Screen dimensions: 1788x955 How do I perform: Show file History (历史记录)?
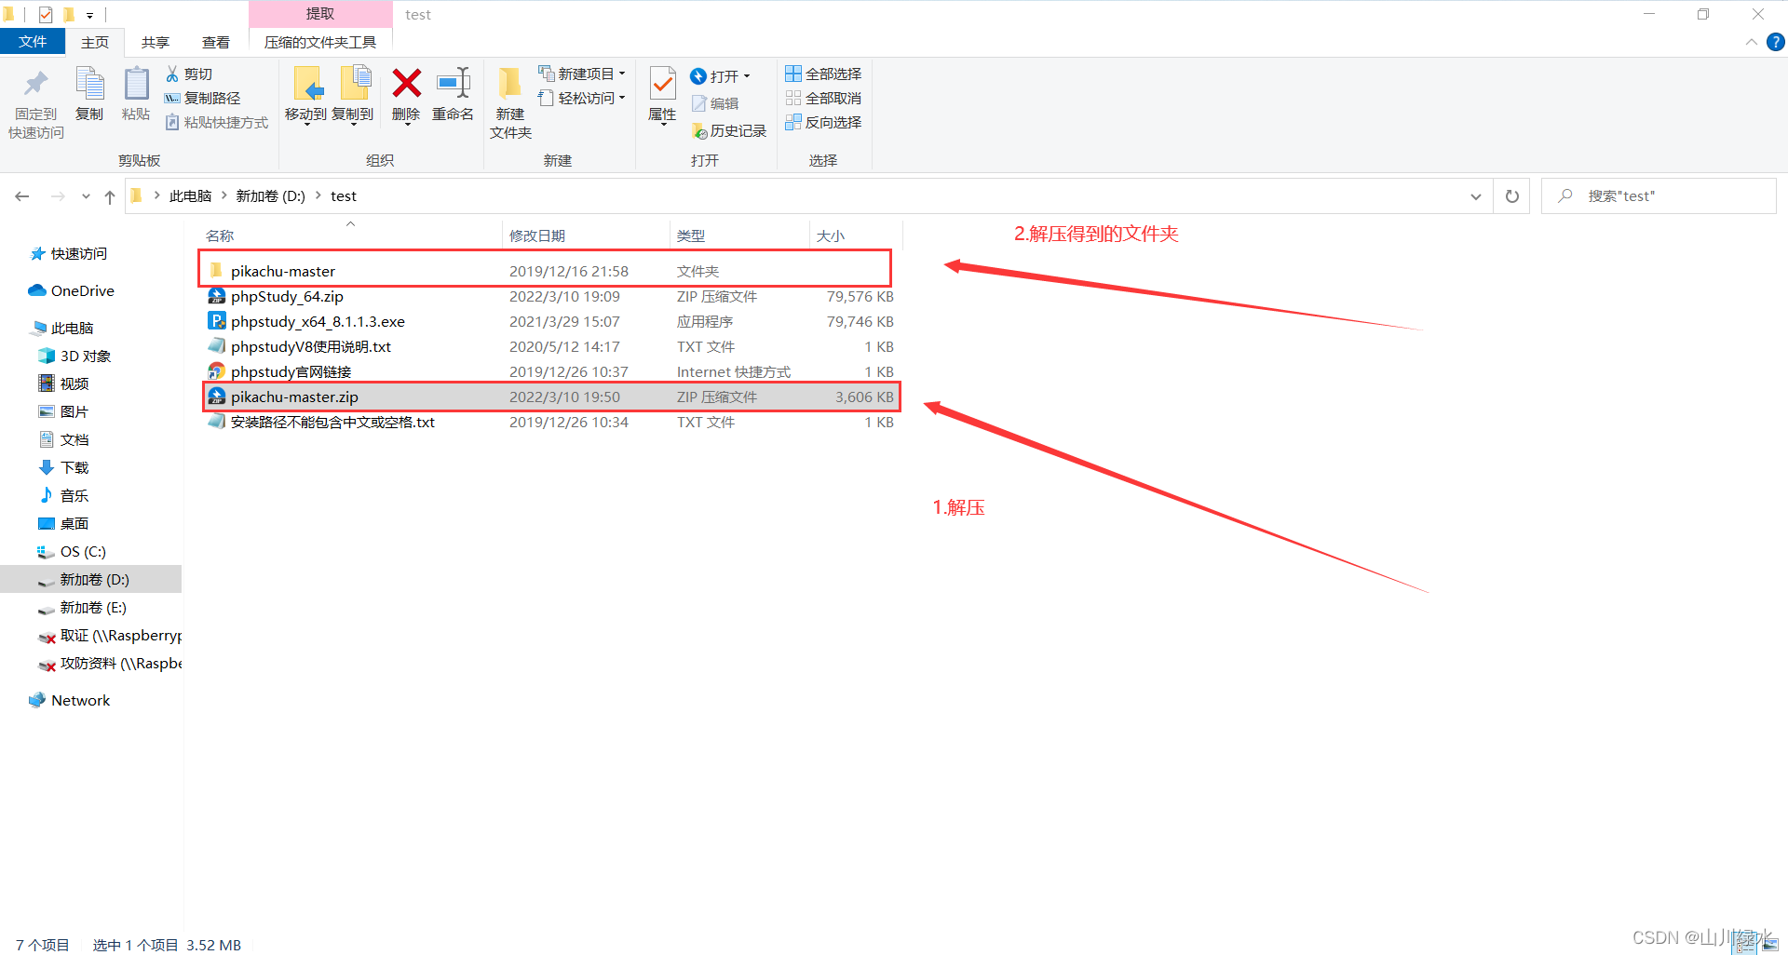pos(729,131)
